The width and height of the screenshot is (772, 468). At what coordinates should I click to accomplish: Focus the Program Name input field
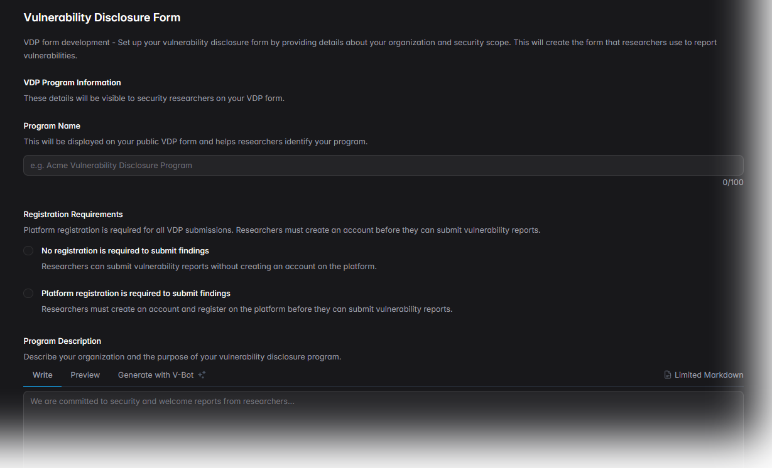click(x=383, y=166)
